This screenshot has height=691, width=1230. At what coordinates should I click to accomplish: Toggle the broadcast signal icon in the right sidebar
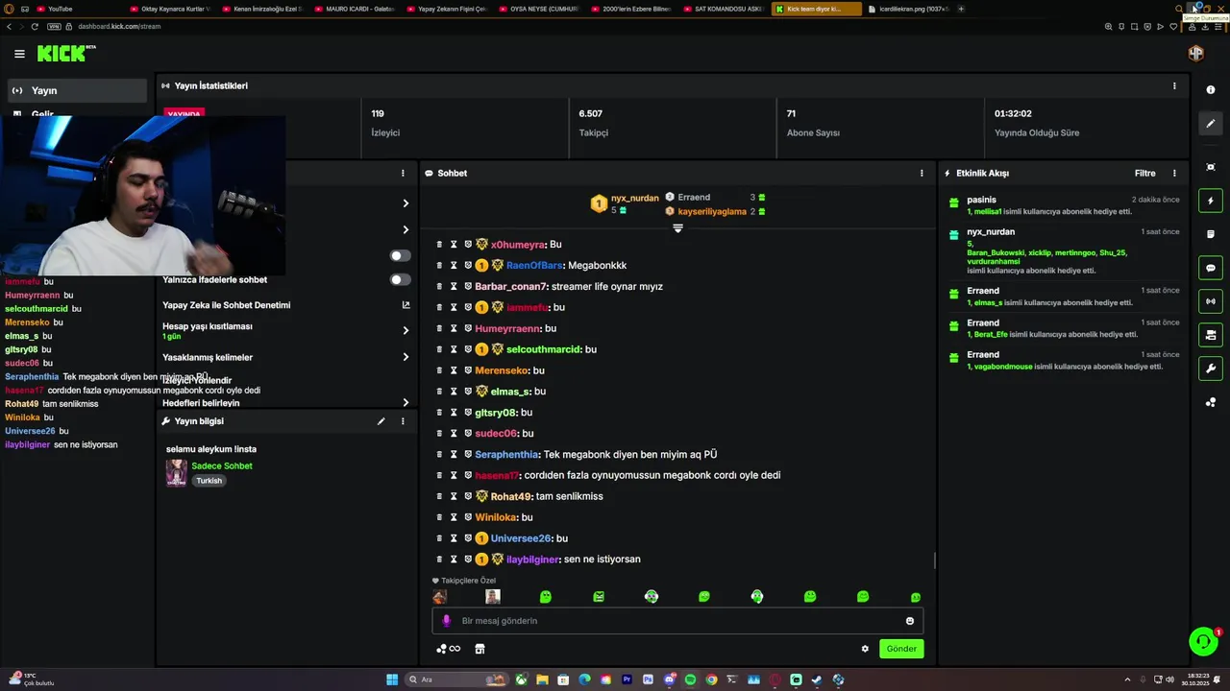tap(1211, 301)
